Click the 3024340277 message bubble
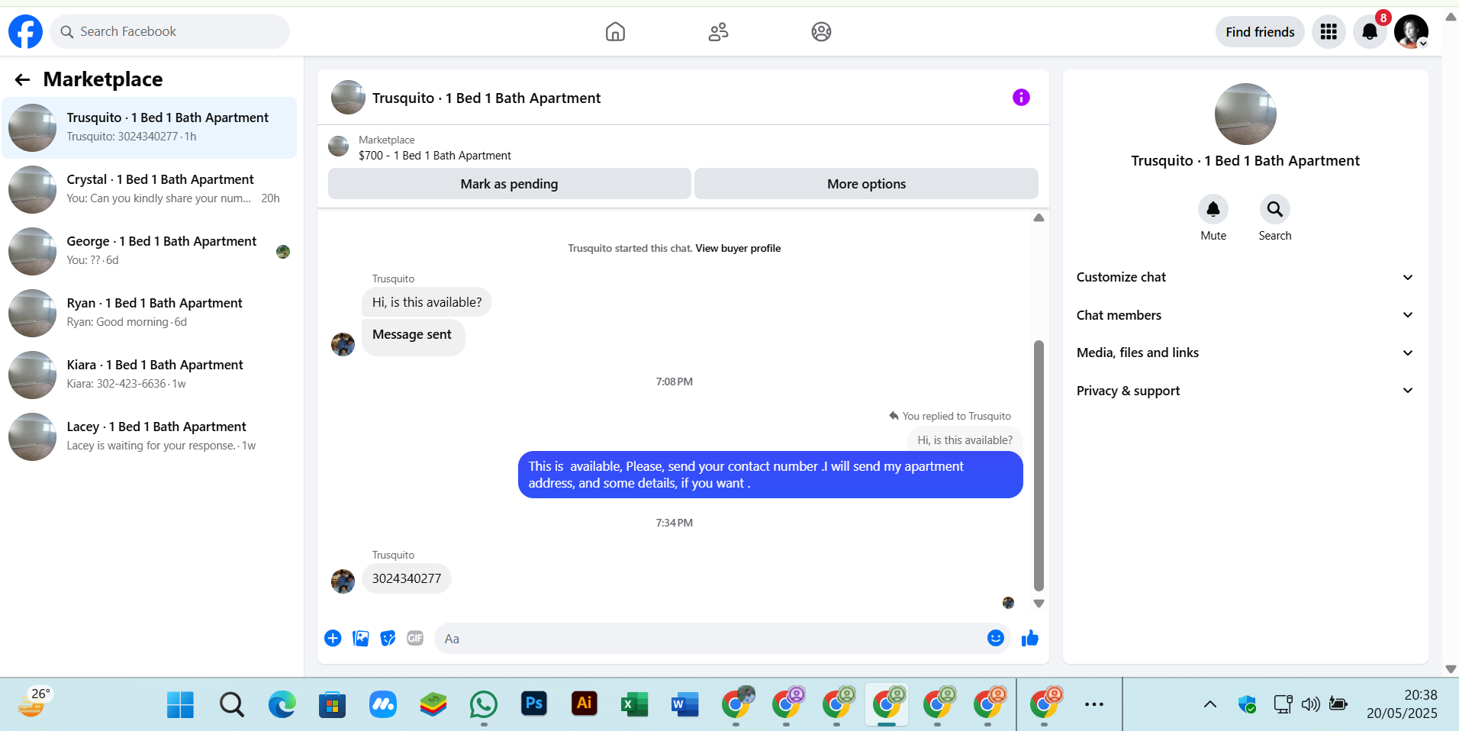This screenshot has width=1459, height=731. tap(407, 578)
